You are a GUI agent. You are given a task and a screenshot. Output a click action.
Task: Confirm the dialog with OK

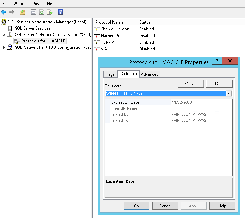pyautogui.click(x=136, y=206)
